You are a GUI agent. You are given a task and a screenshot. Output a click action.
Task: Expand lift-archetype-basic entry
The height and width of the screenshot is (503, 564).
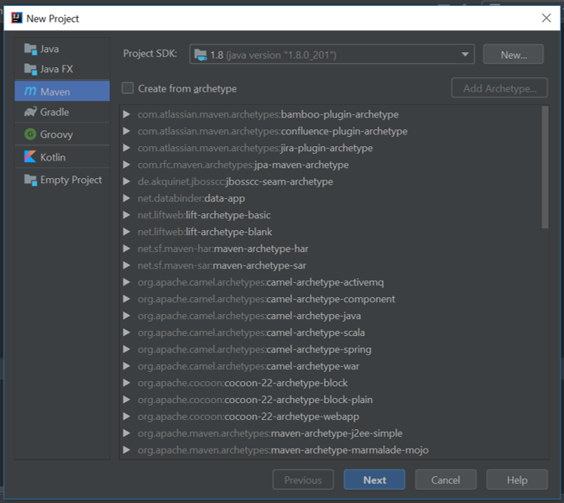click(126, 215)
